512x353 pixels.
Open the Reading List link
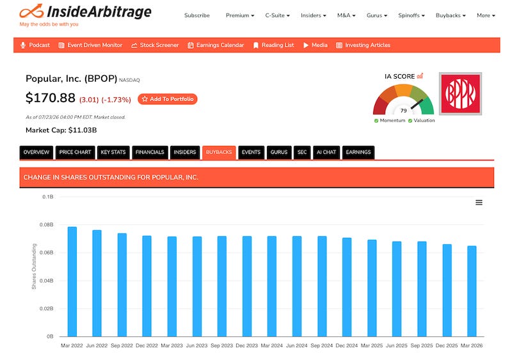click(x=278, y=45)
